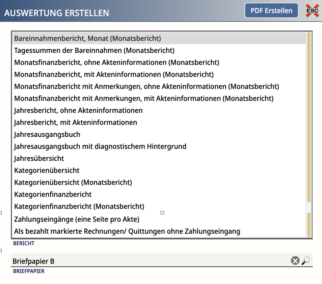Clear the Briefpapier field with X icon

tap(295, 261)
